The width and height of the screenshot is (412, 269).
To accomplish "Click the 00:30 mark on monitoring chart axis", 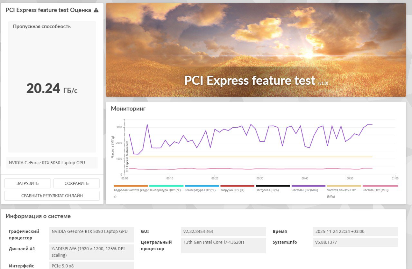I will tap(260, 178).
